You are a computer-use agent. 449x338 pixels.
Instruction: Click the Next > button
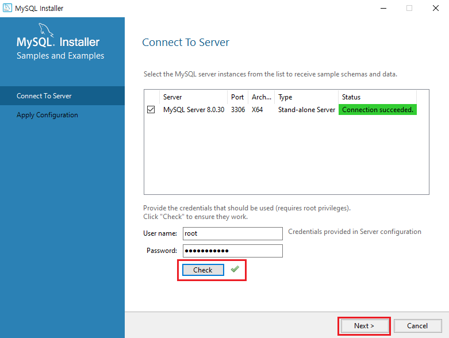coord(364,326)
